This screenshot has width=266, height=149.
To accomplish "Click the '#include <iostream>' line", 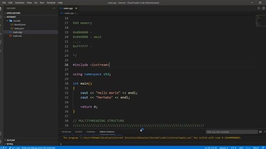I will pyautogui.click(x=91, y=65).
